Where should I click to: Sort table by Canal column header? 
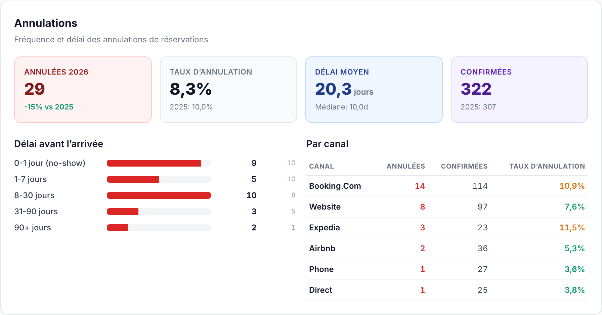tap(321, 166)
